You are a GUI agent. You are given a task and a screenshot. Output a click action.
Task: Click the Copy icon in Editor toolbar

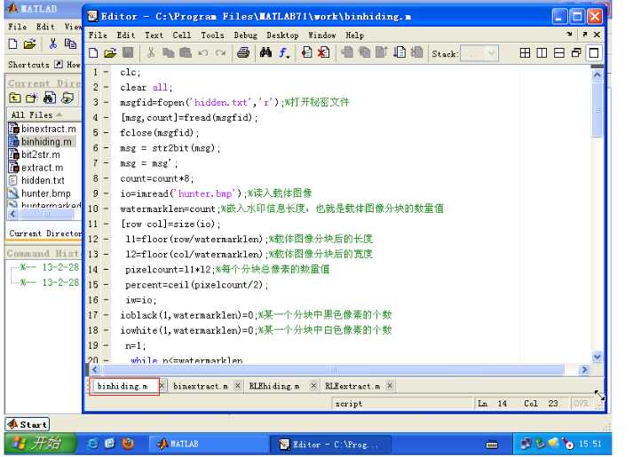168,53
